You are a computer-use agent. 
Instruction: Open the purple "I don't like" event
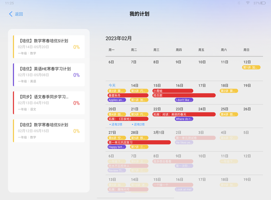tap(184, 100)
